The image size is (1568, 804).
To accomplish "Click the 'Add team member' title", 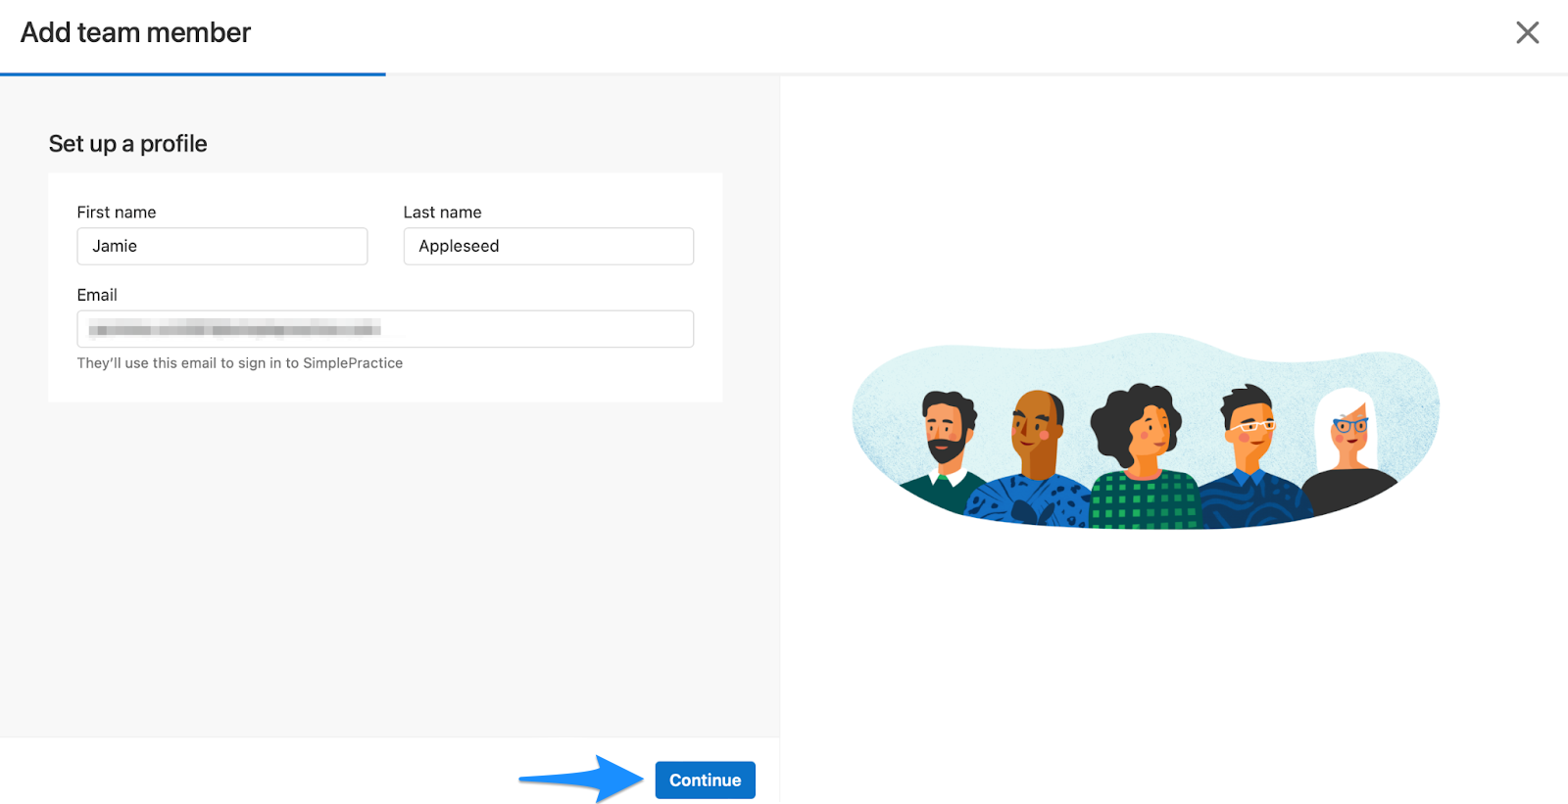I will pyautogui.click(x=136, y=32).
